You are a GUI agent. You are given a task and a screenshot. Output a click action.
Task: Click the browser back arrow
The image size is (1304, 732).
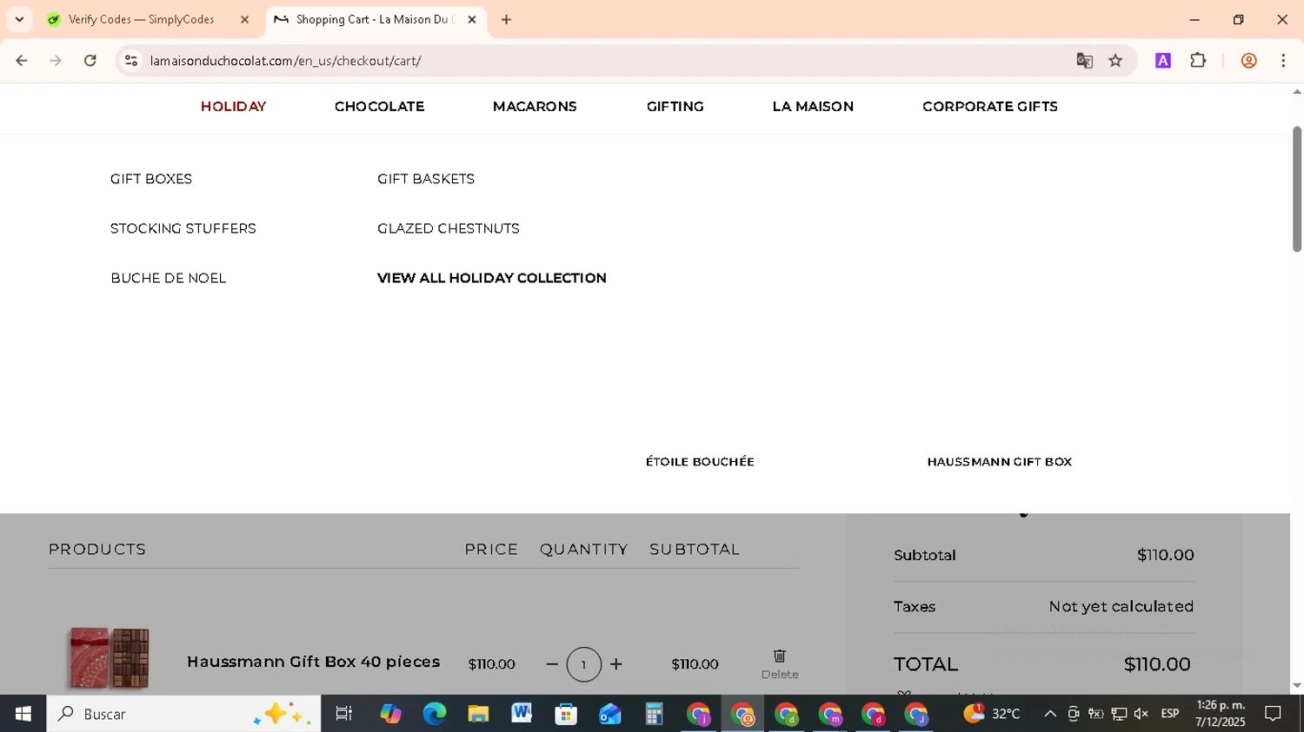(x=22, y=61)
